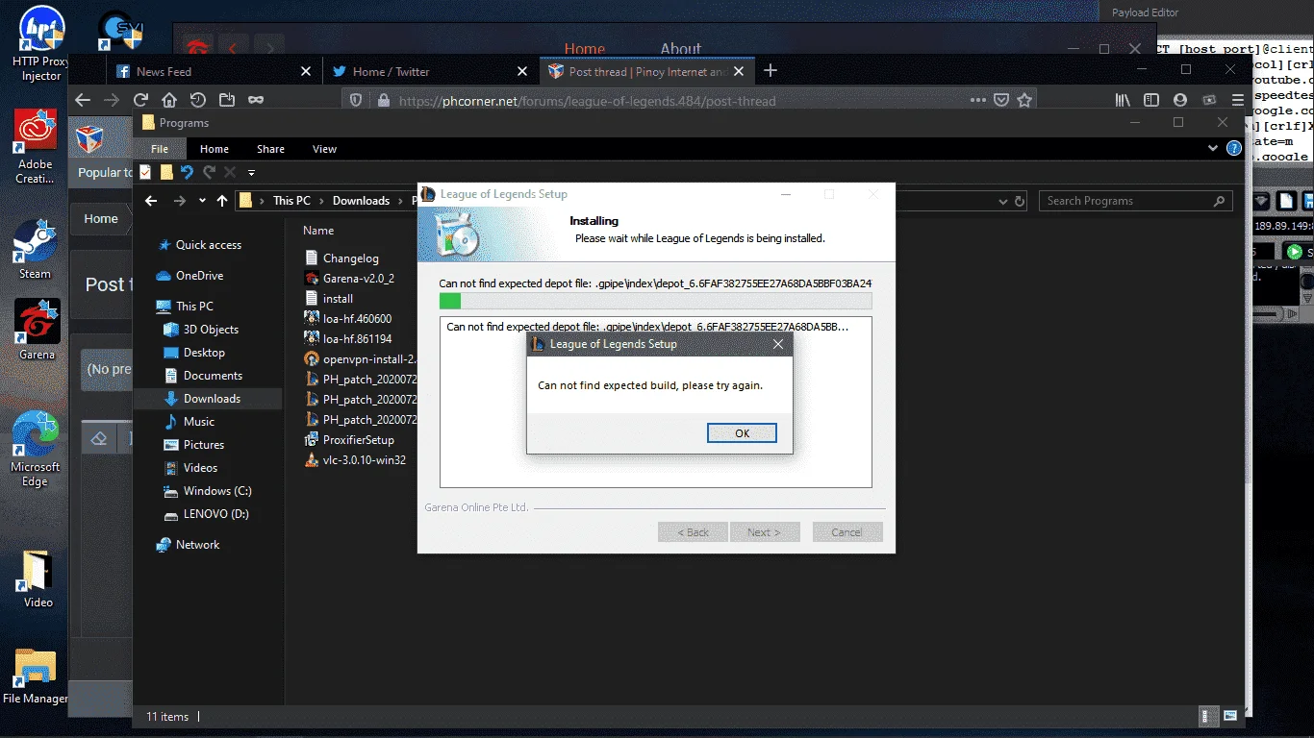The height and width of the screenshot is (738, 1314).
Task: Open Customize Quick Access Toolbar dropdown
Action: 251,173
